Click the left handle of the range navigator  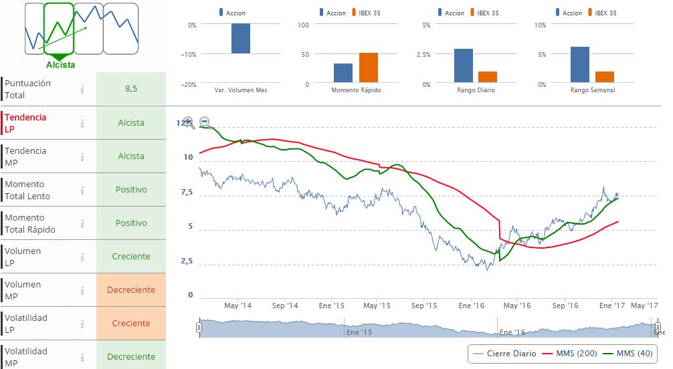pos(199,328)
